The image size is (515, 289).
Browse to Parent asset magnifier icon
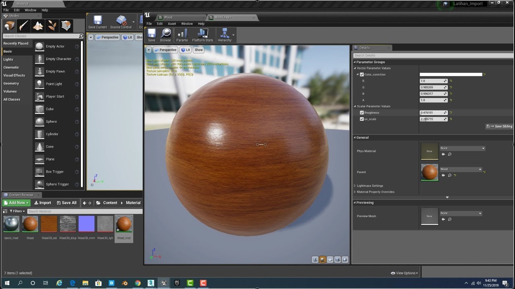(x=449, y=175)
